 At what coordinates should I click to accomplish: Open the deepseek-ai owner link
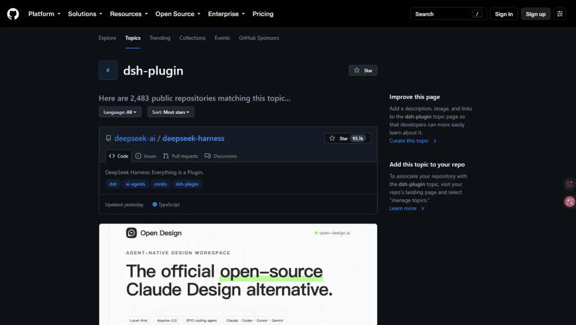coord(135,138)
